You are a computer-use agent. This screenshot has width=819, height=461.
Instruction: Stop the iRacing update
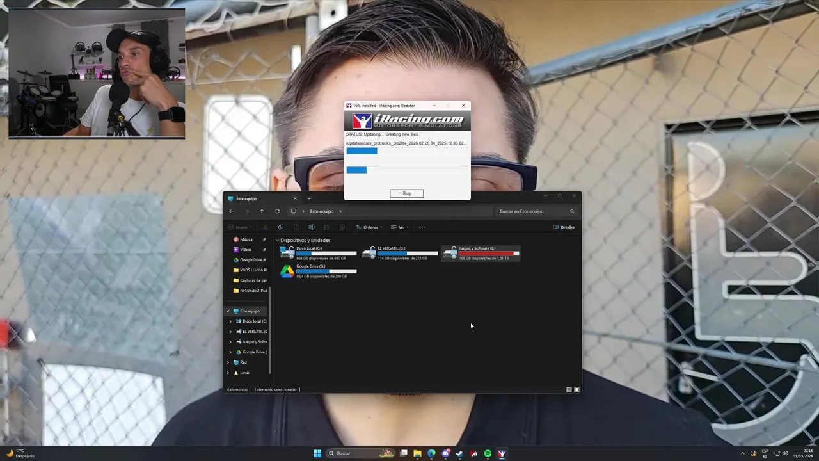pos(407,193)
